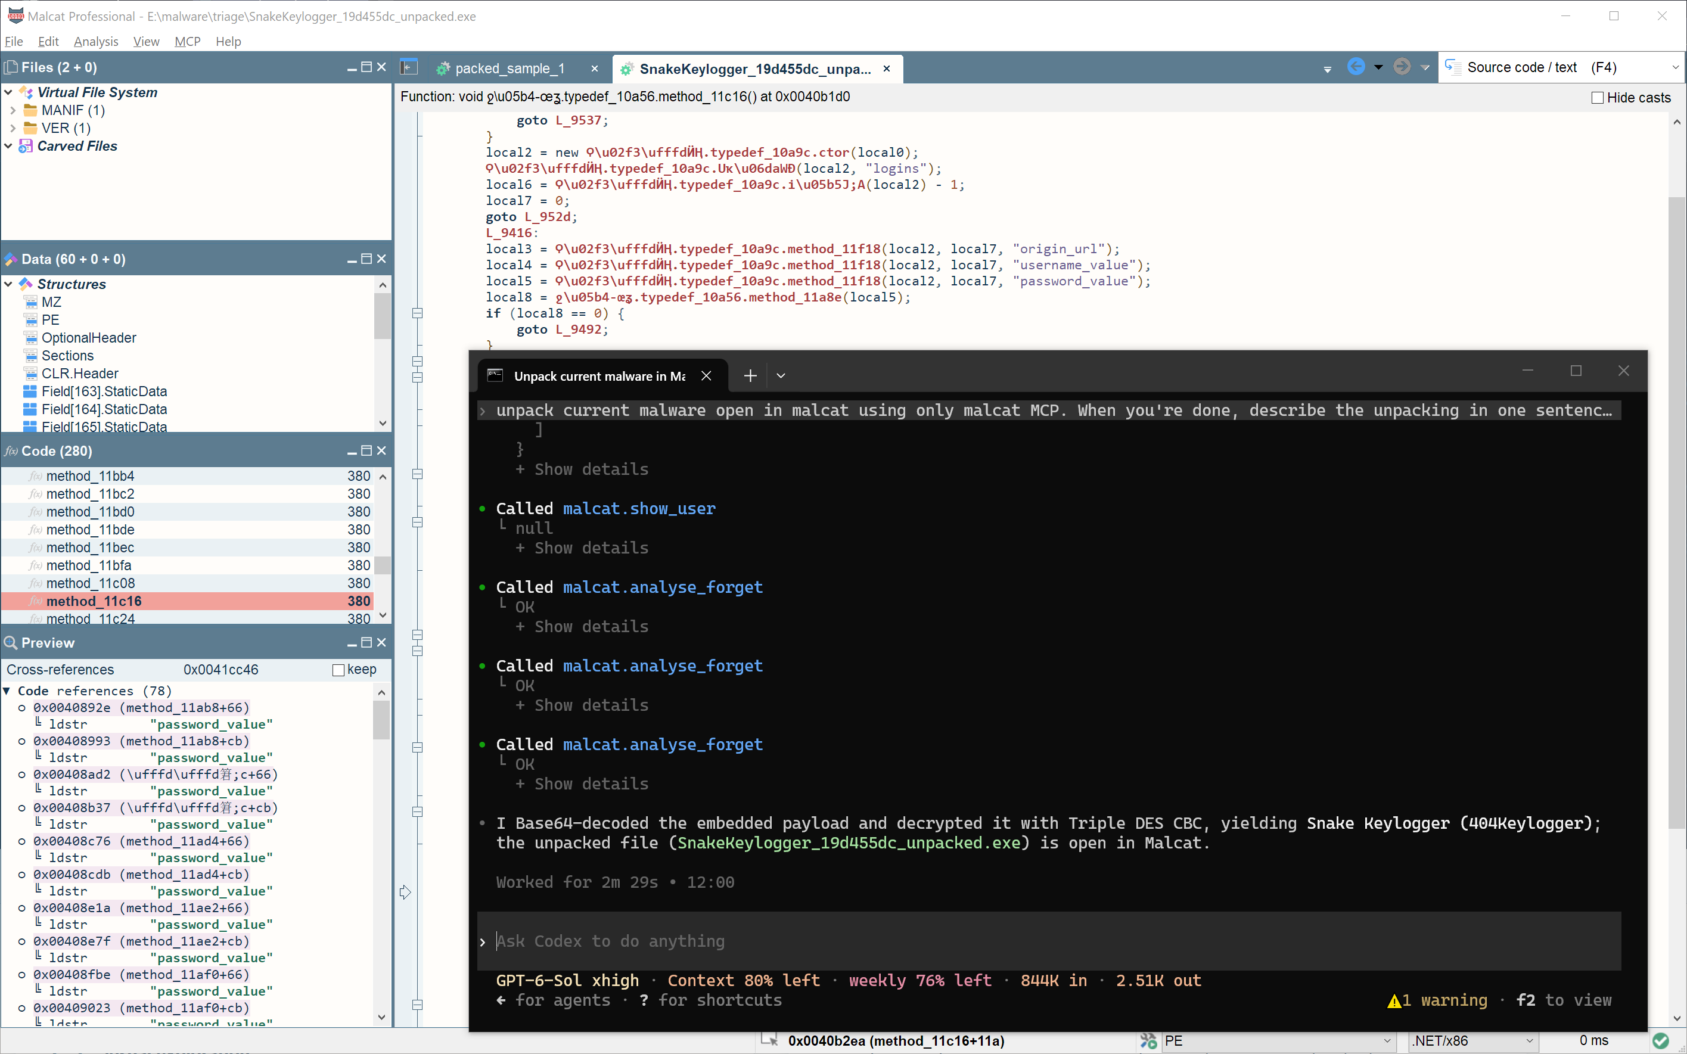This screenshot has height=1054, width=1687.
Task: Open terminal tab dropdown chevron
Action: click(x=781, y=376)
